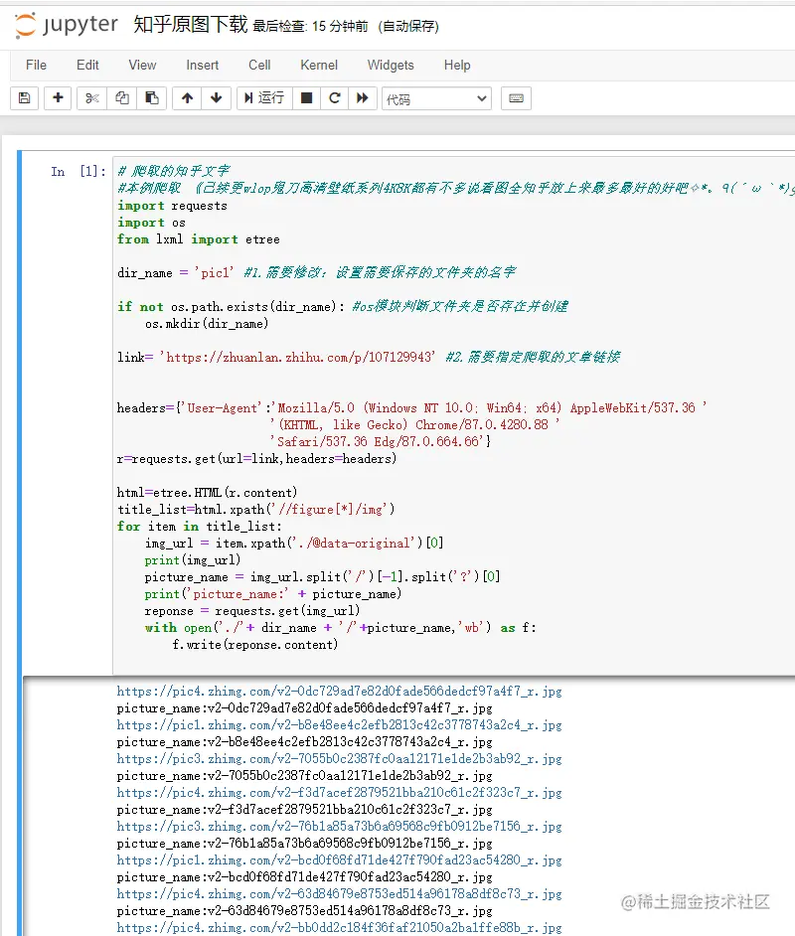This screenshot has height=936, width=795.
Task: Click the 'import requests' code line
Action: 173,206
